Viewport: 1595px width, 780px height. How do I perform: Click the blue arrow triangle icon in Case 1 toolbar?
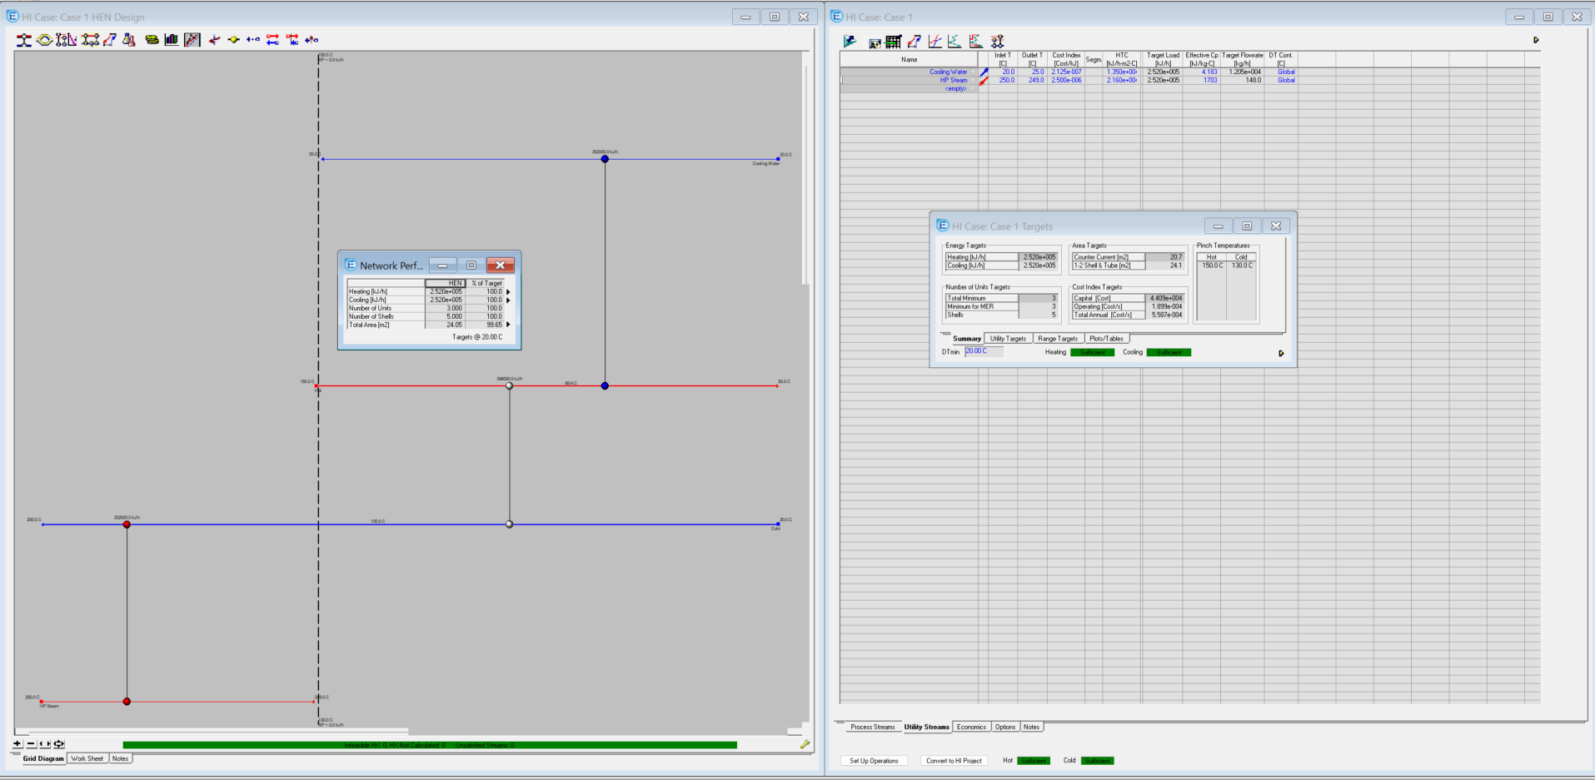[850, 41]
